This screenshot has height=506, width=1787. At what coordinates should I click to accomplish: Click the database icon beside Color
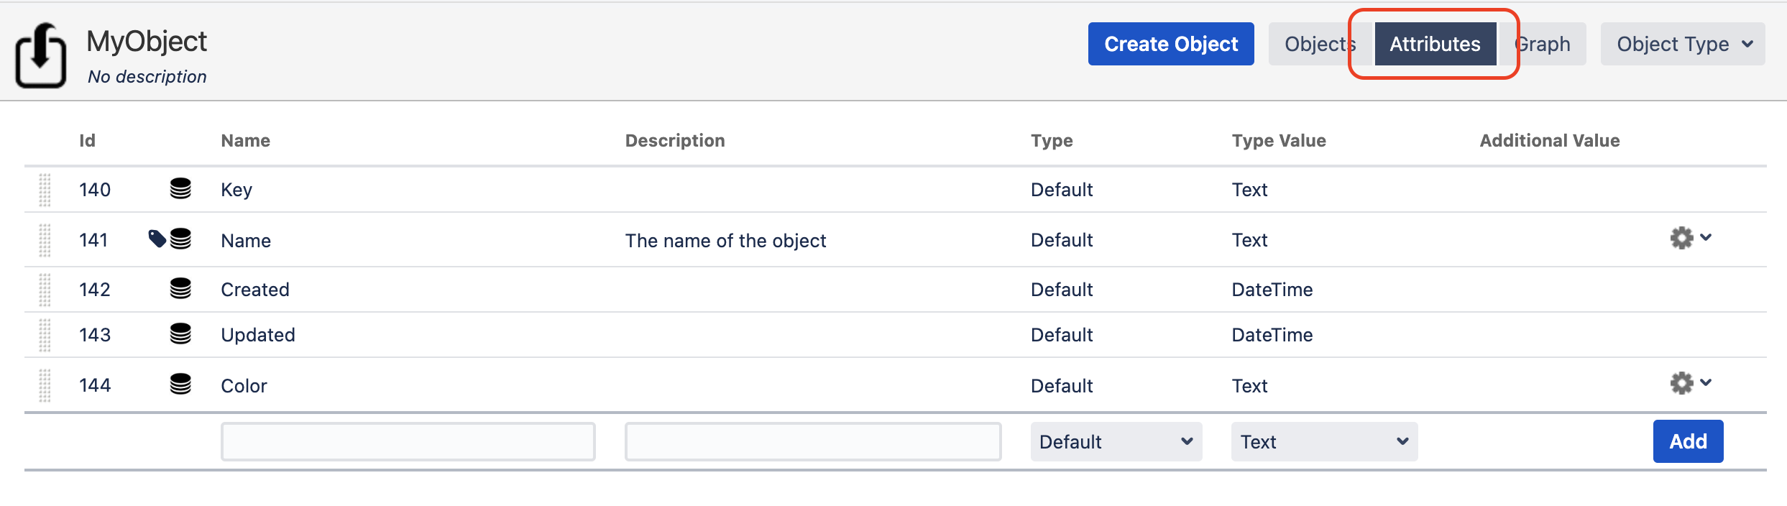(180, 385)
